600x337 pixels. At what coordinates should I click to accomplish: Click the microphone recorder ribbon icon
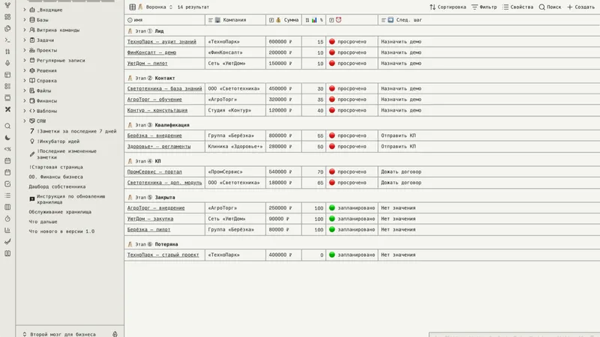(7, 63)
